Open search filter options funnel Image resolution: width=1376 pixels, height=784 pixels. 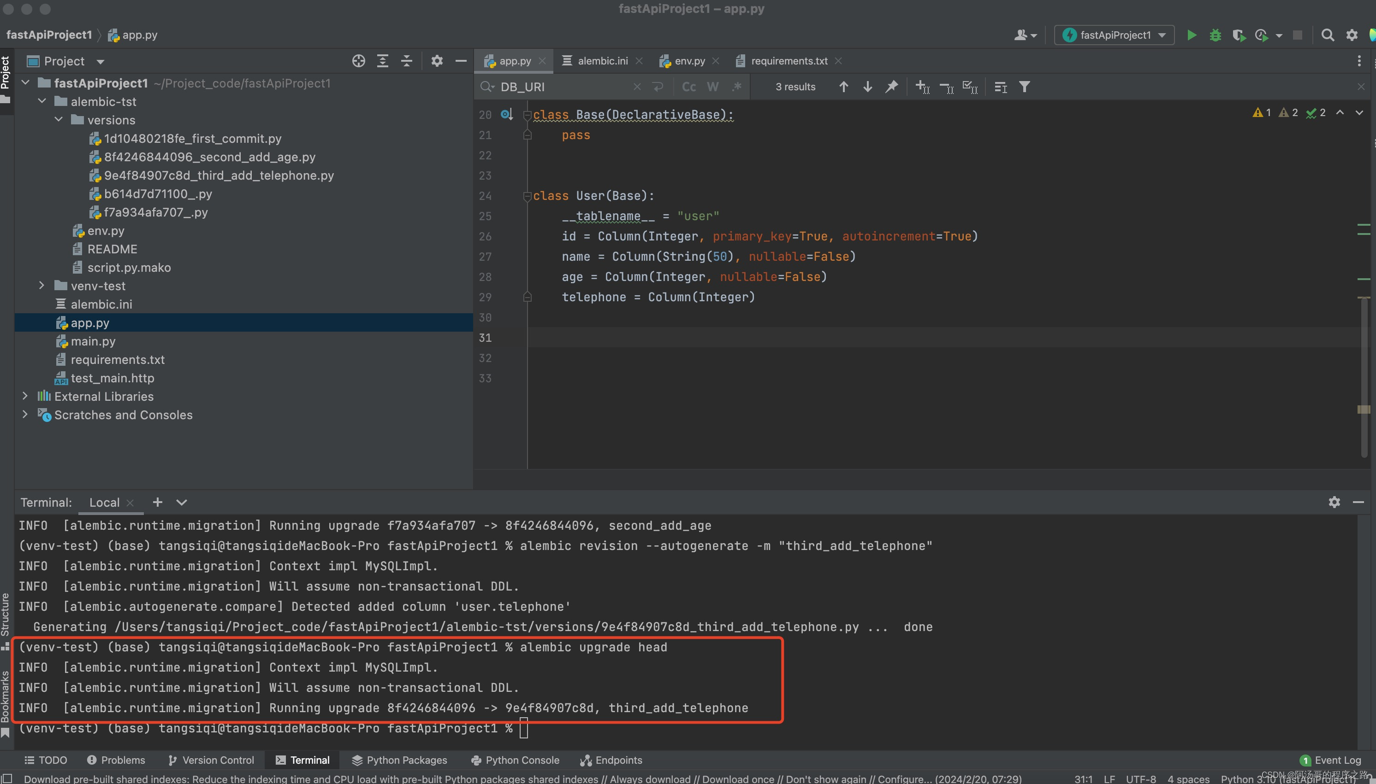coord(1024,87)
